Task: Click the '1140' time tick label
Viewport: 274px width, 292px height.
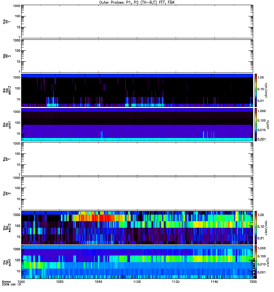Action: pyautogui.click(x=214, y=282)
